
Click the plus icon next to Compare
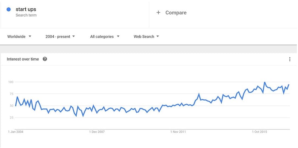click(158, 12)
